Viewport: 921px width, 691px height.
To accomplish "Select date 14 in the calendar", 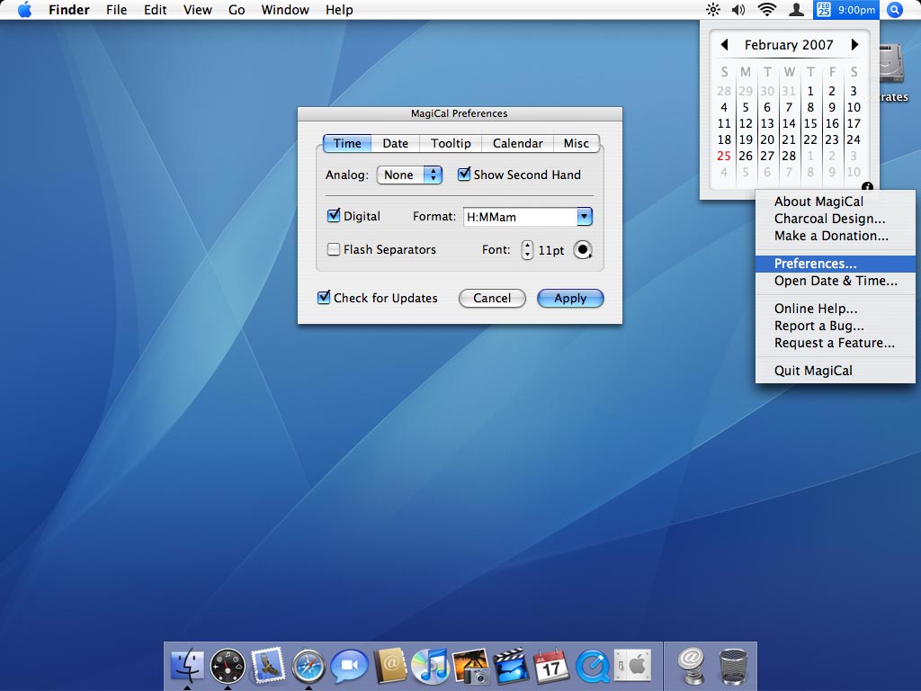I will [789, 123].
